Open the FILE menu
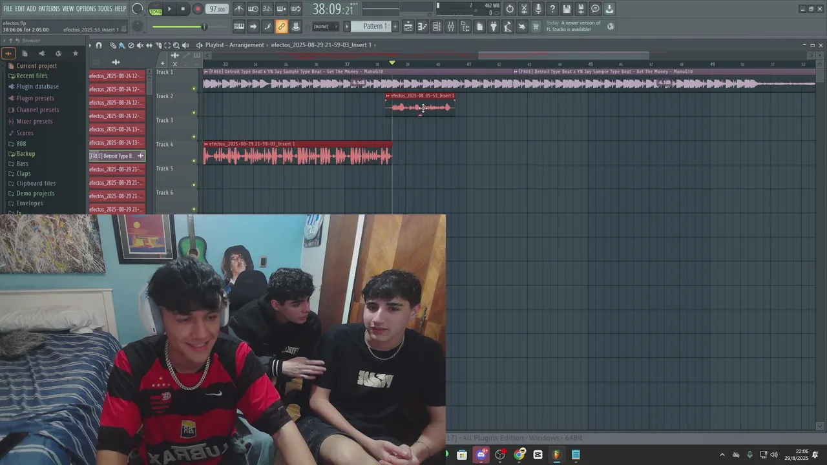The width and height of the screenshot is (827, 465). (x=8, y=8)
